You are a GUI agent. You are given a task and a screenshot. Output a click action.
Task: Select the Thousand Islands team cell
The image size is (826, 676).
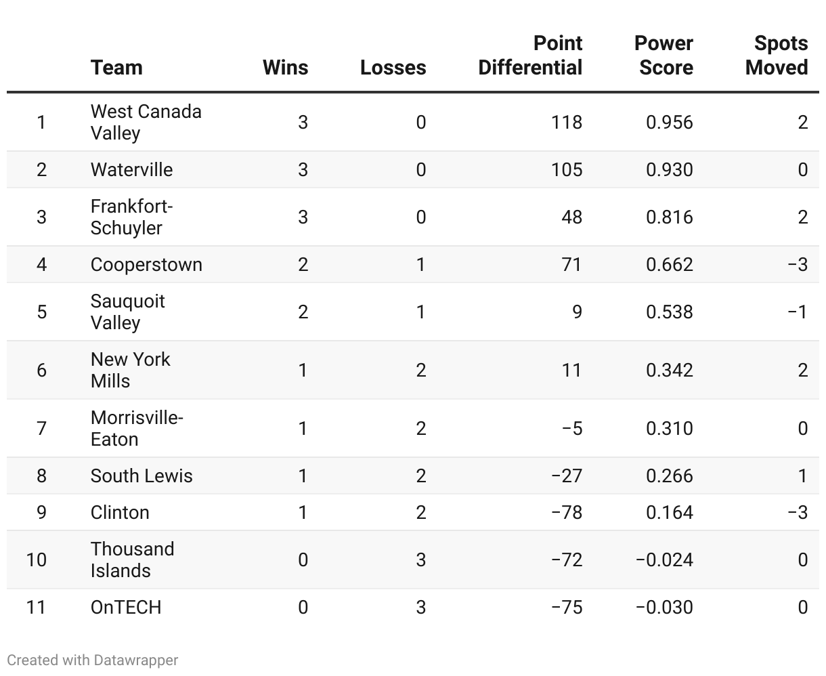pyautogui.click(x=132, y=559)
